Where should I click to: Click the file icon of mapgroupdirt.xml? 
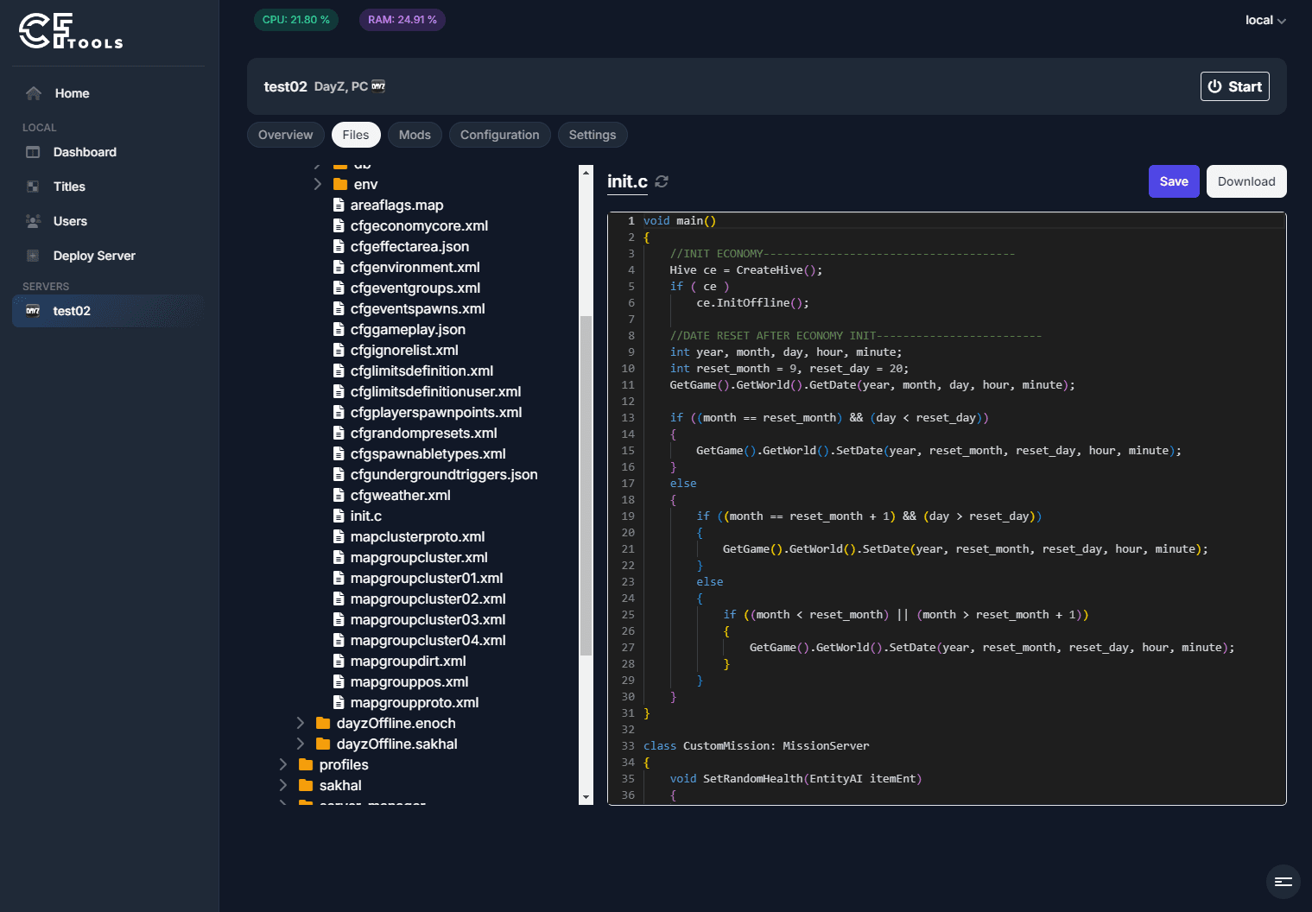coord(339,661)
